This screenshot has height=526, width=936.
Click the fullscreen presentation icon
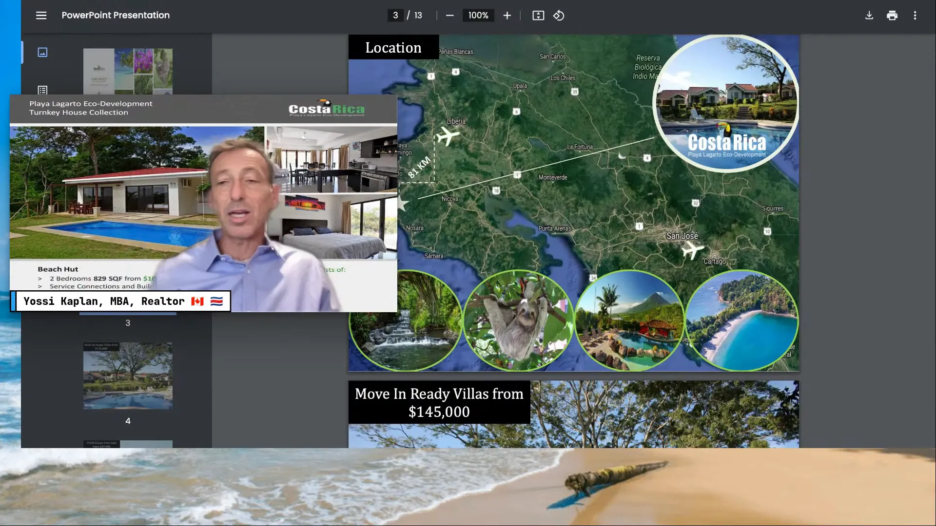click(x=538, y=16)
